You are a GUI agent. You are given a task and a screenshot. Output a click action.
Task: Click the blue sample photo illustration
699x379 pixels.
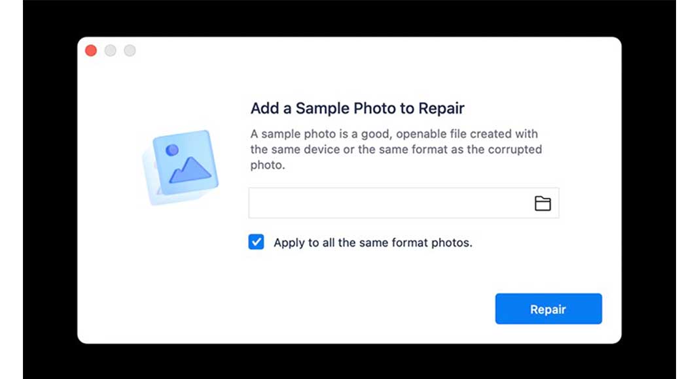tap(181, 167)
